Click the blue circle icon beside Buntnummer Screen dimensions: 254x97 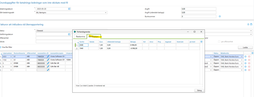click(220, 16)
